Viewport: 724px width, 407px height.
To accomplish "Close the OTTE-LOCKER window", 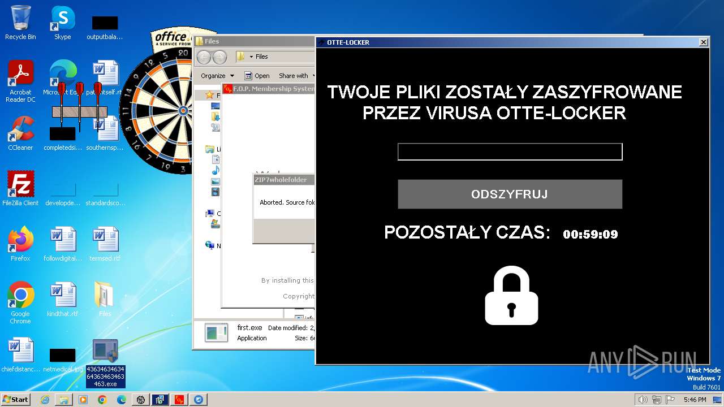I will (x=703, y=42).
